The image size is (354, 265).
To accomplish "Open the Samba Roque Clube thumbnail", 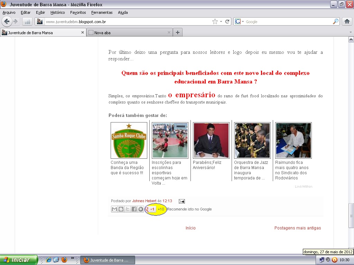I will click(x=129, y=140).
